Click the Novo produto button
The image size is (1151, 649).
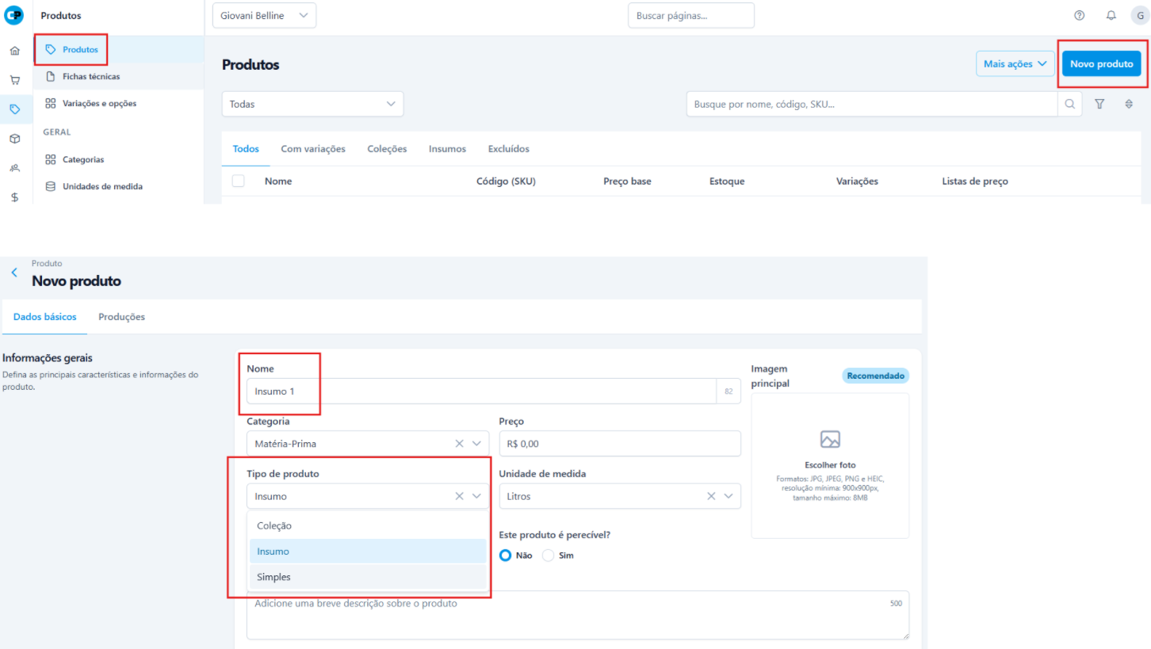(1101, 64)
